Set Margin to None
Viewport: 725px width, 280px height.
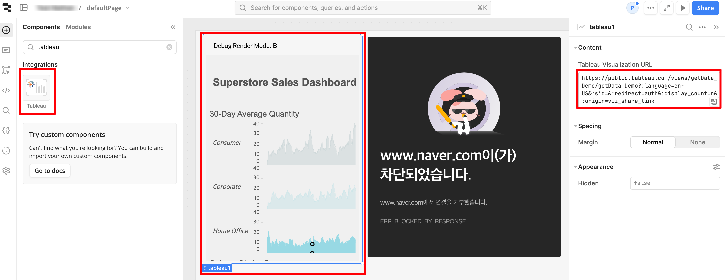click(x=698, y=142)
